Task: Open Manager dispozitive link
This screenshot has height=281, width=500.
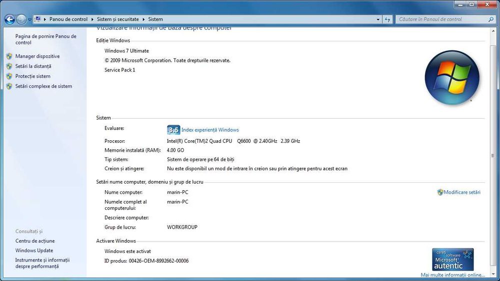Action: [x=37, y=56]
